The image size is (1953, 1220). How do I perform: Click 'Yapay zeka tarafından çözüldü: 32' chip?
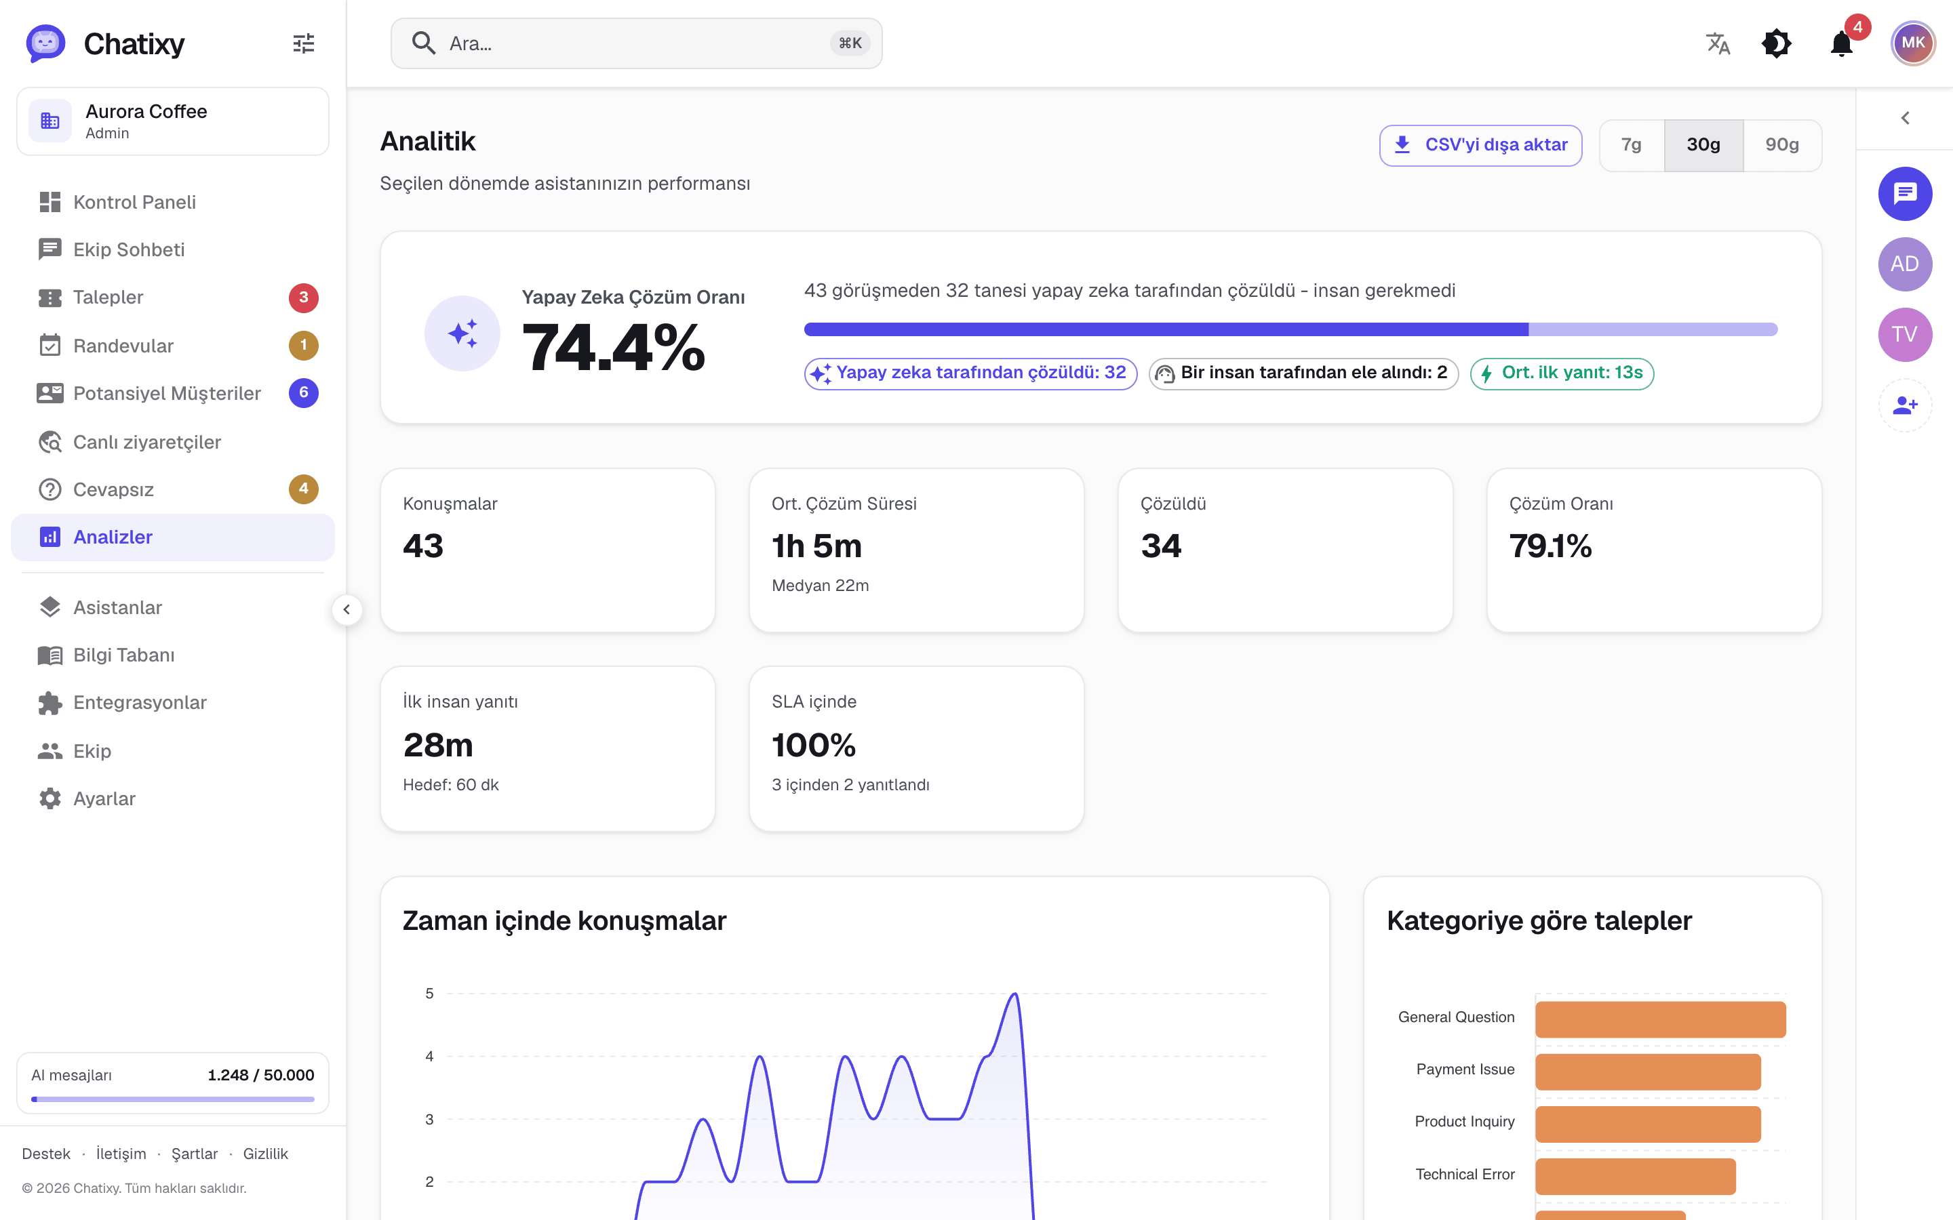pyautogui.click(x=971, y=373)
